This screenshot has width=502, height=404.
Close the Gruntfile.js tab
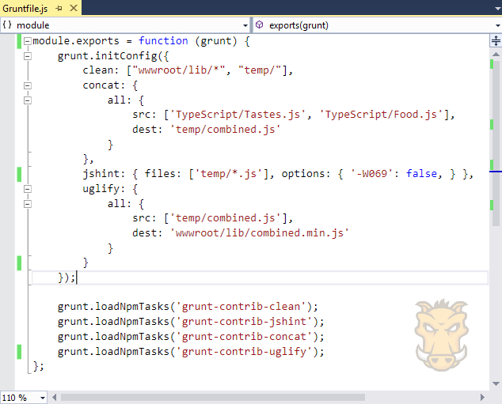(x=74, y=8)
